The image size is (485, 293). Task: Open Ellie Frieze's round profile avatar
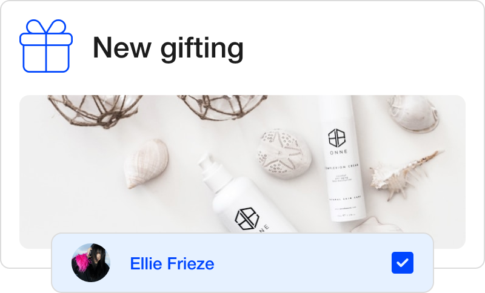pos(91,263)
